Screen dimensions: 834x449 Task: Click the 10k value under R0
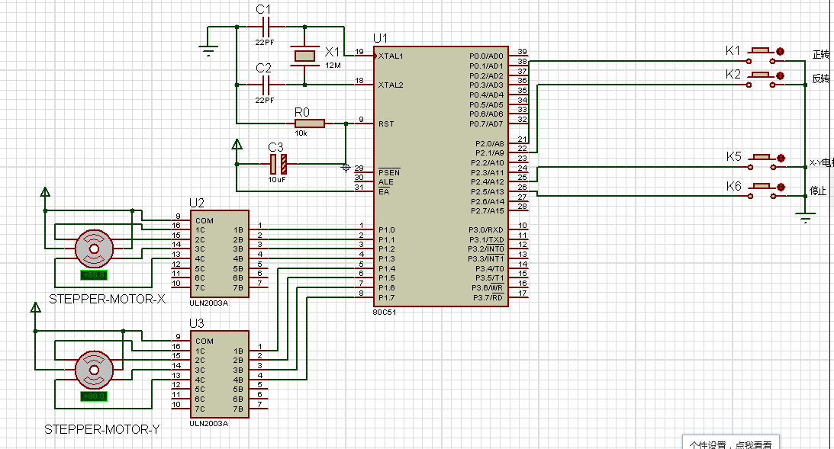301,133
